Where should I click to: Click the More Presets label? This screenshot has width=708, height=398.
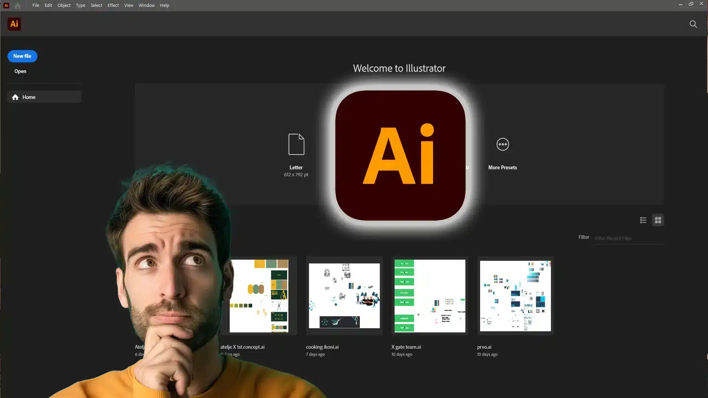tap(503, 167)
